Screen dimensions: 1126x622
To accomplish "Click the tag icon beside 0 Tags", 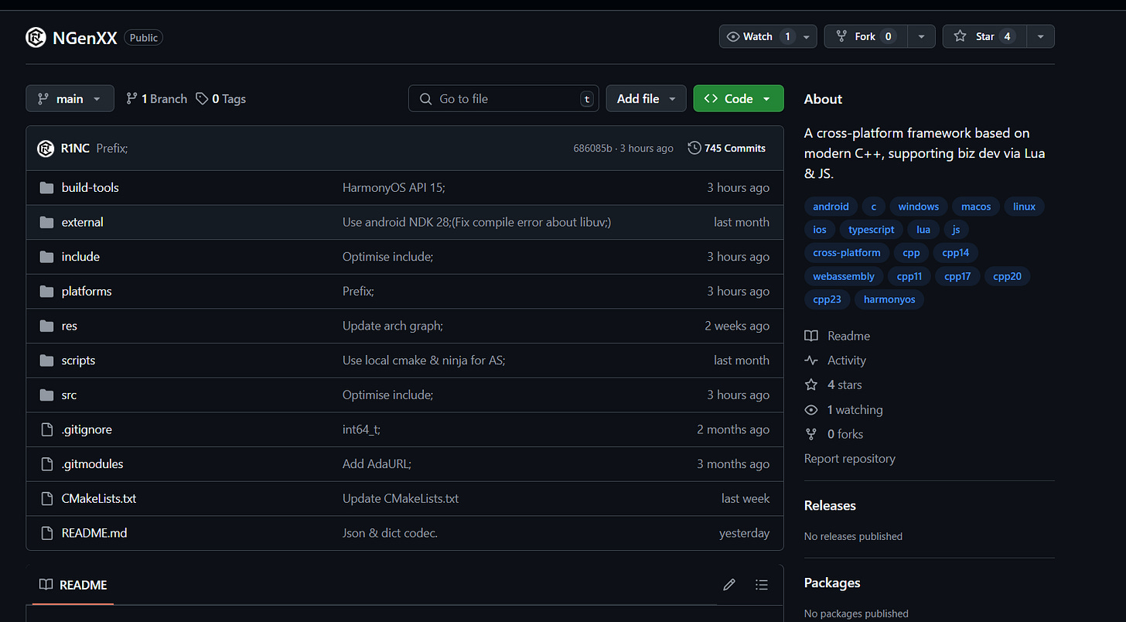I will tap(202, 99).
